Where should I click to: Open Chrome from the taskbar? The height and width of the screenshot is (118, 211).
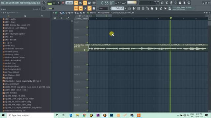coord(84,115)
